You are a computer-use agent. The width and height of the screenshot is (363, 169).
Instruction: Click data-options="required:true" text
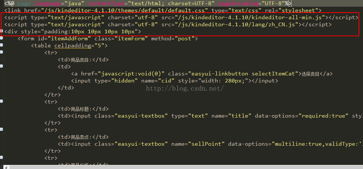[302, 116]
